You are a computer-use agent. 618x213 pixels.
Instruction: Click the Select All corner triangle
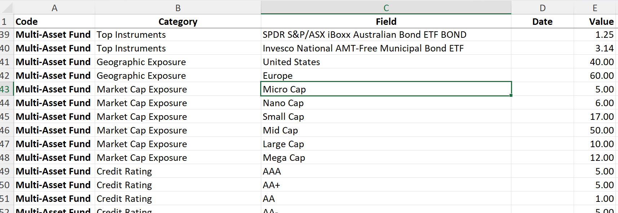click(6, 8)
